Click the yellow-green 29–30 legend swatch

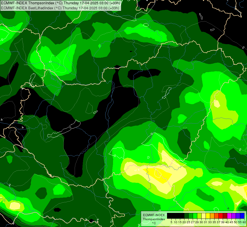(x=199, y=216)
